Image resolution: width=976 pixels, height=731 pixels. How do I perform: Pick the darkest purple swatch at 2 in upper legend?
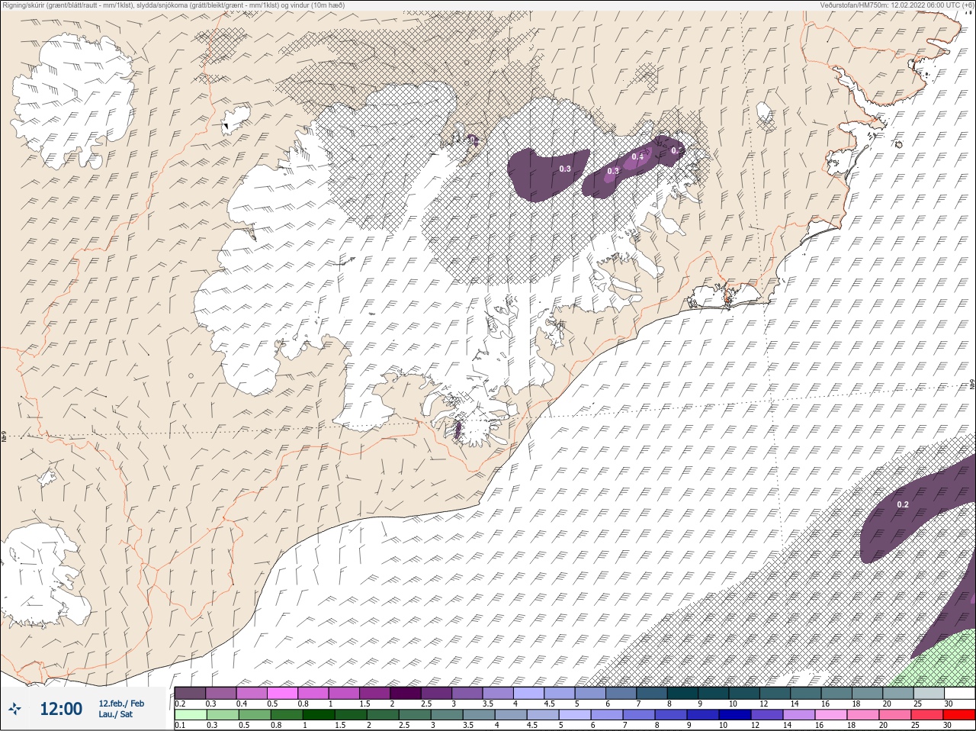click(406, 693)
